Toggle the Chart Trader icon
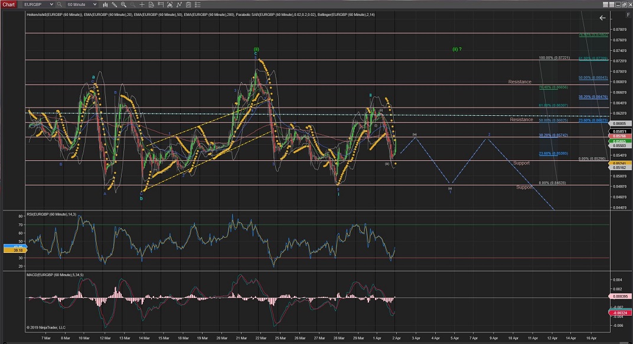 [x=160, y=5]
